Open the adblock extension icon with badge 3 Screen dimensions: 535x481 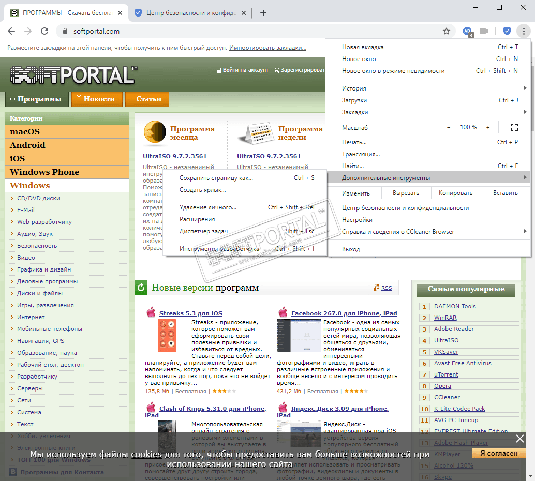click(468, 32)
